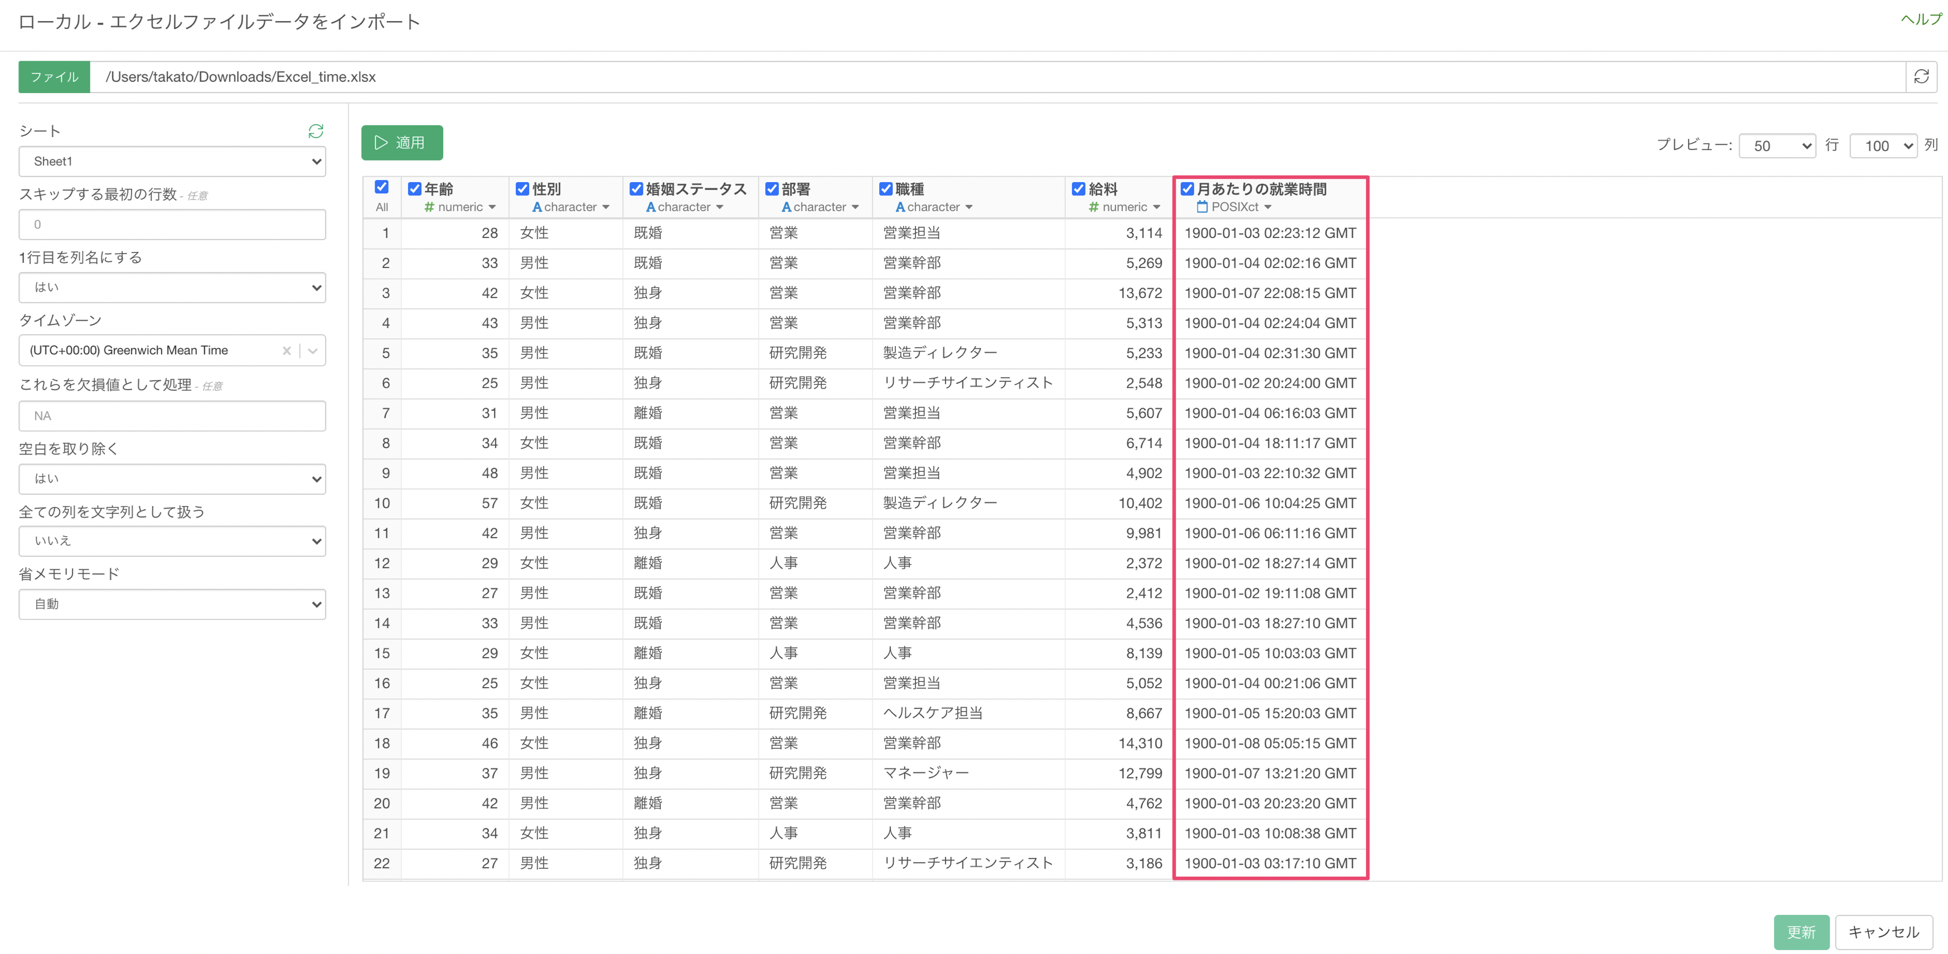The width and height of the screenshot is (1948, 954).
Task: Expand the Greenwich Mean Time timezone dropdown arrow
Action: pos(313,350)
